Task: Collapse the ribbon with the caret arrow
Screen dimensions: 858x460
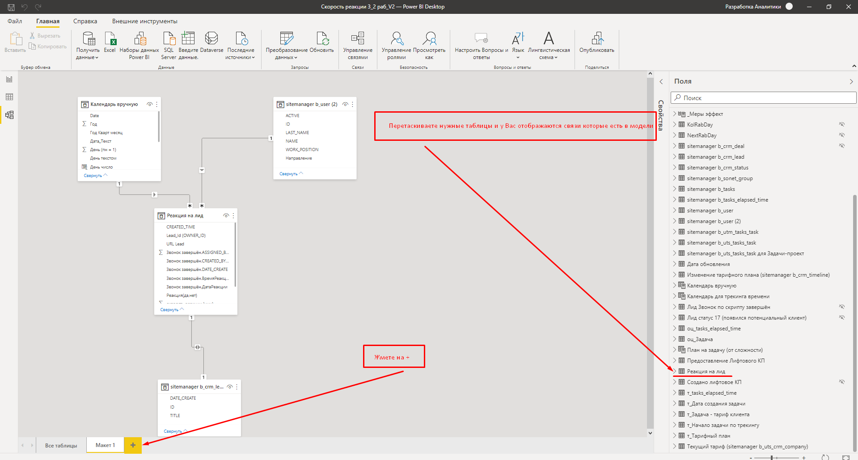Action: [854, 66]
